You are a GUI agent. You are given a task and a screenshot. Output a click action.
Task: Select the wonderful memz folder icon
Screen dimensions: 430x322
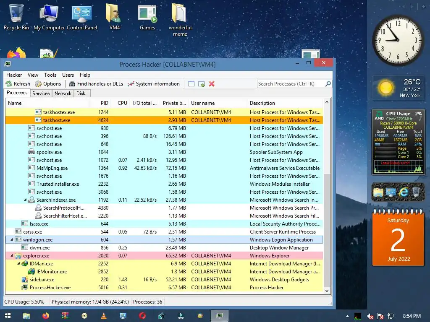(x=180, y=20)
